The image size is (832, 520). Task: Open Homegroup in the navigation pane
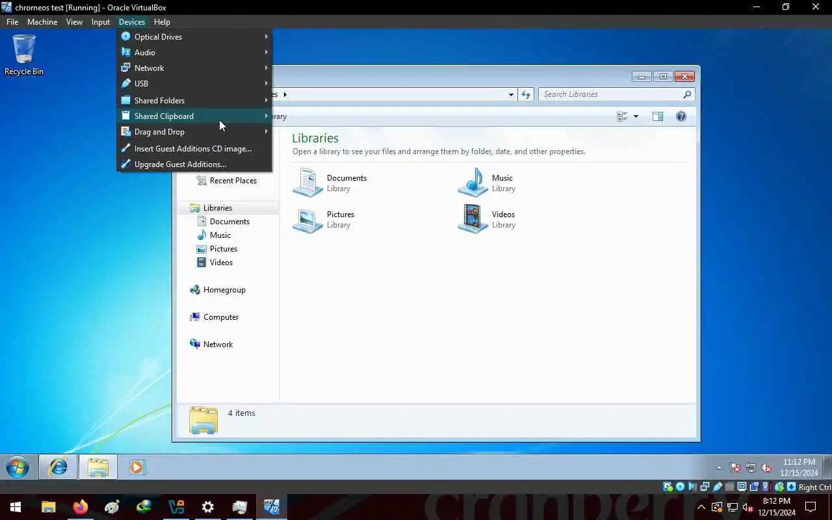[217, 290]
